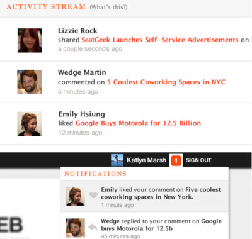Click the SIGN OUT button
The image size is (252, 239).
(x=198, y=160)
